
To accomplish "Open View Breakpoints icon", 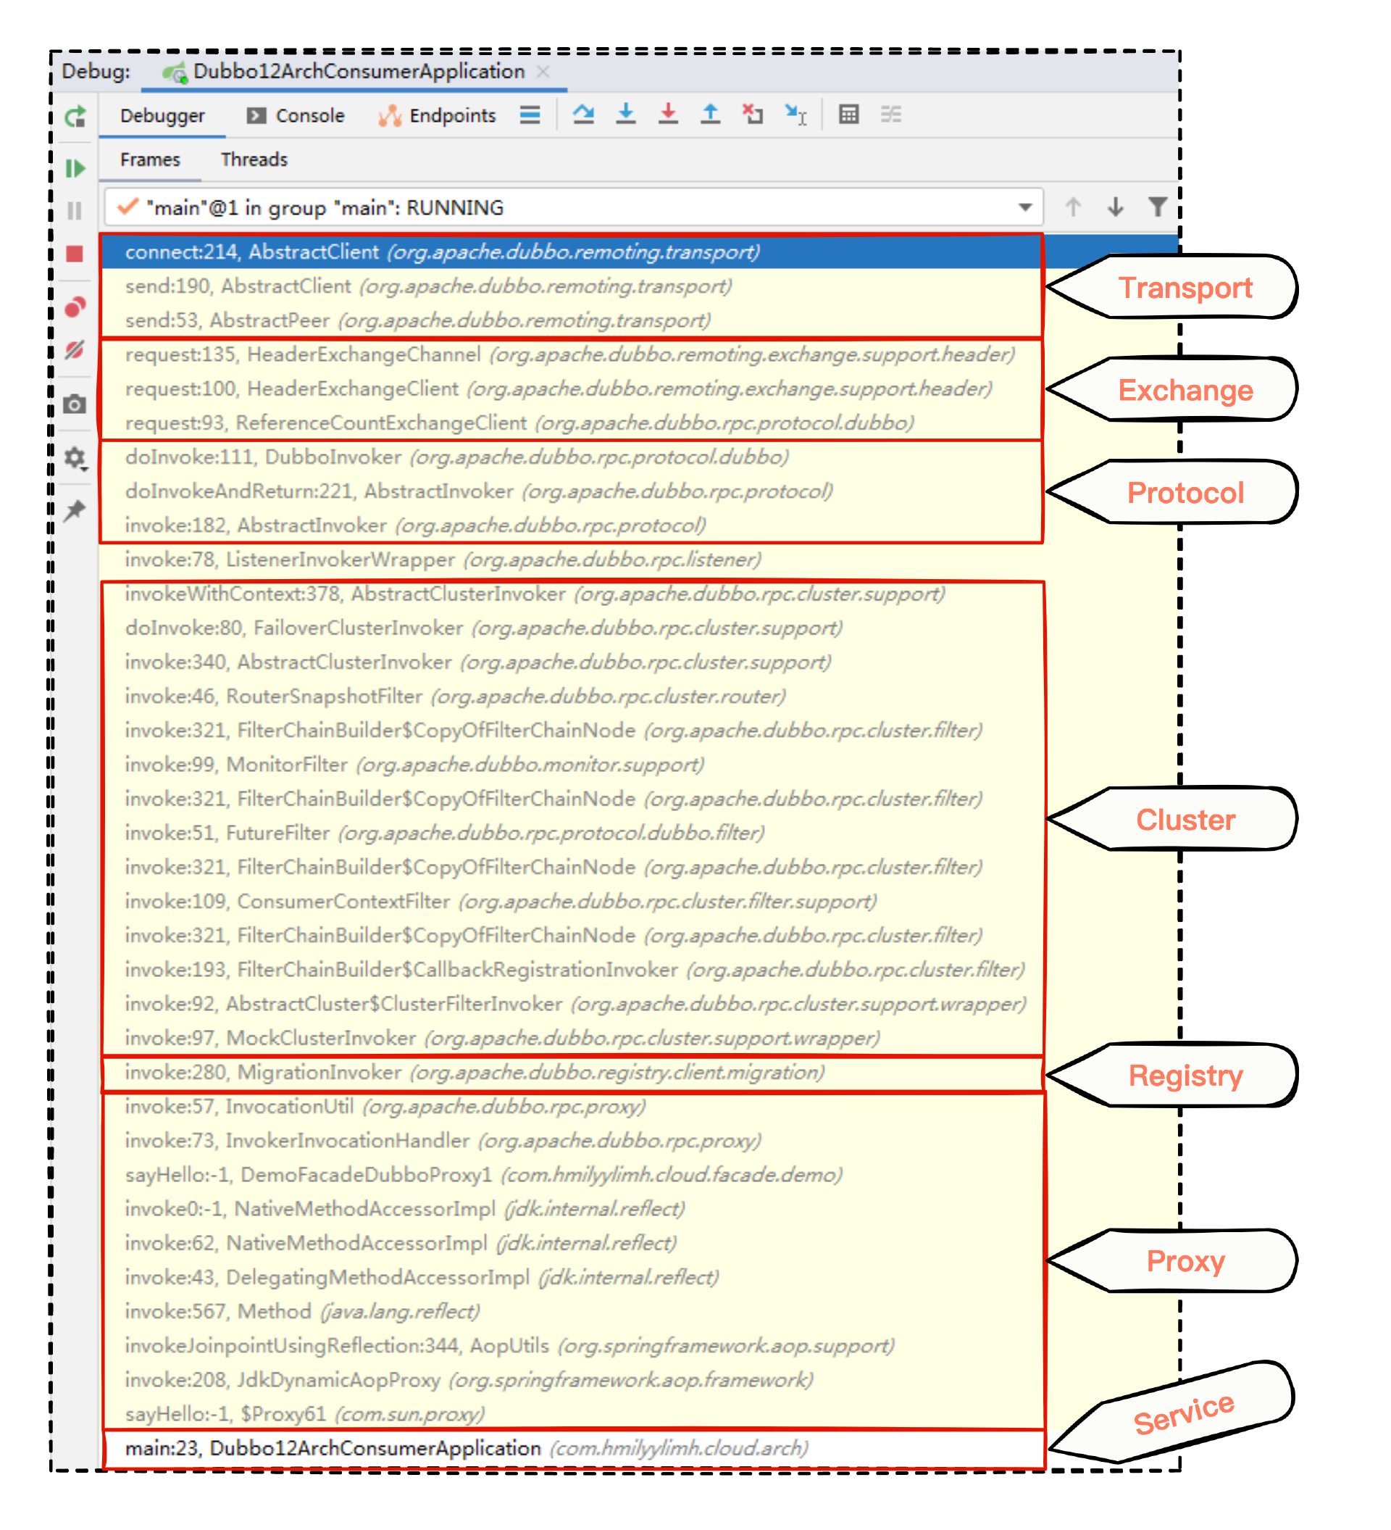I will click(x=75, y=307).
